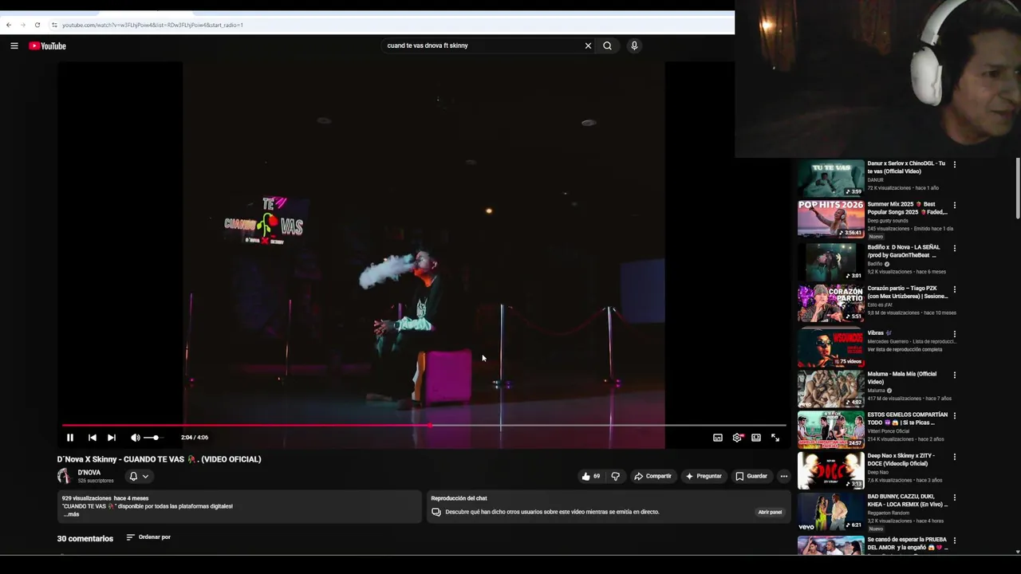Go to the YouTube home logo
1021x574 pixels.
point(47,45)
